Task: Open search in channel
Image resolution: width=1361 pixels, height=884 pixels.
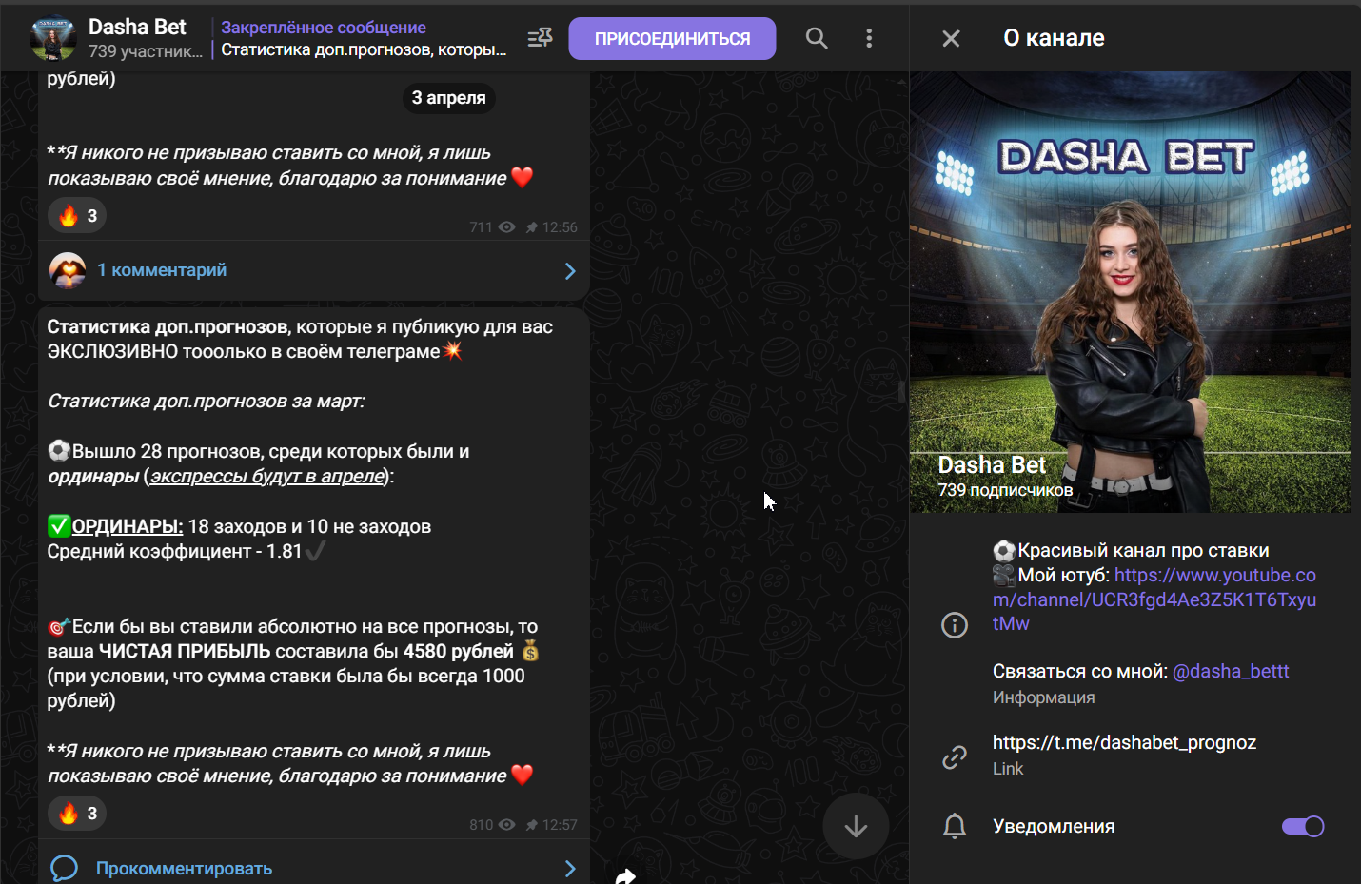Action: 817,38
